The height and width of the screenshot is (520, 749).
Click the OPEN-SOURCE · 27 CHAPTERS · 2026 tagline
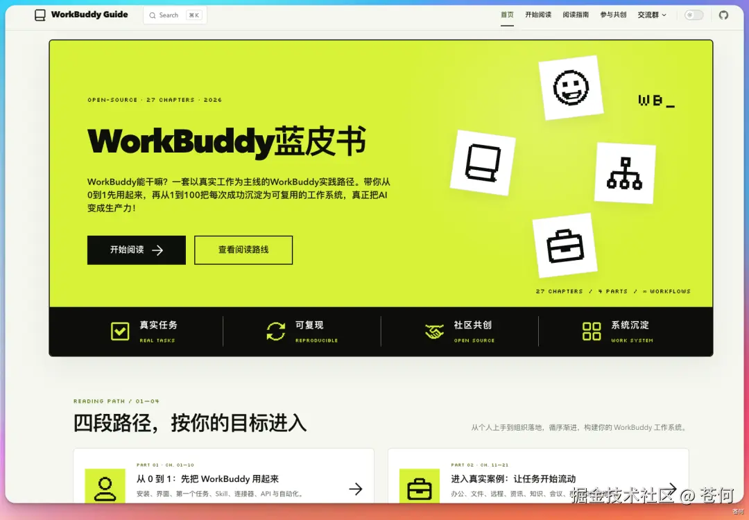(x=155, y=100)
